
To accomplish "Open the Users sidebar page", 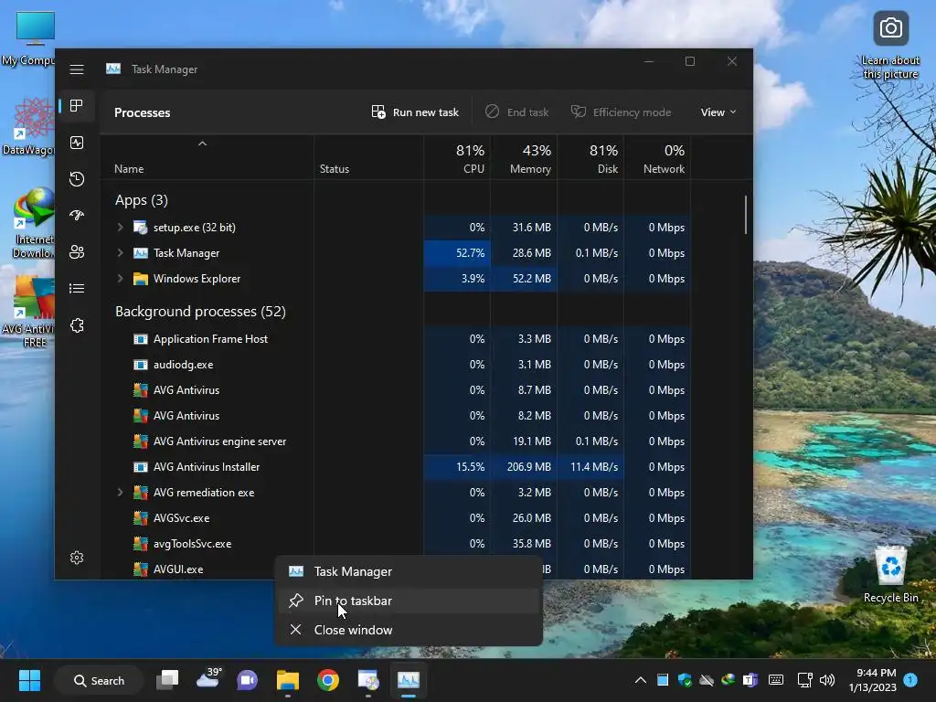I will point(77,252).
